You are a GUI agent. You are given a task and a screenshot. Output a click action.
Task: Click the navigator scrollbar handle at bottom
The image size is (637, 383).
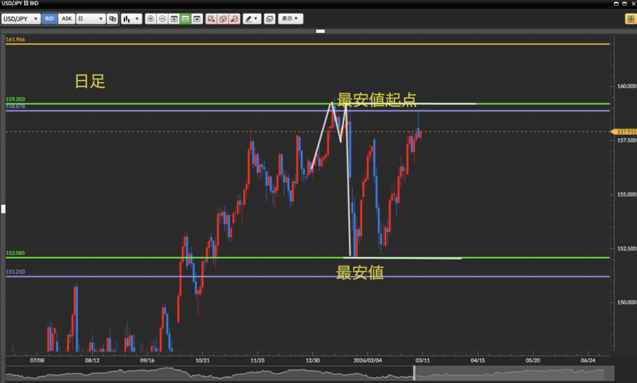coord(414,373)
